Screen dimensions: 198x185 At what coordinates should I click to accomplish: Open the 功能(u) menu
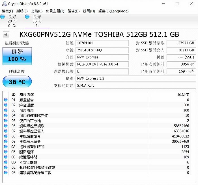pyautogui.click(x=37, y=11)
